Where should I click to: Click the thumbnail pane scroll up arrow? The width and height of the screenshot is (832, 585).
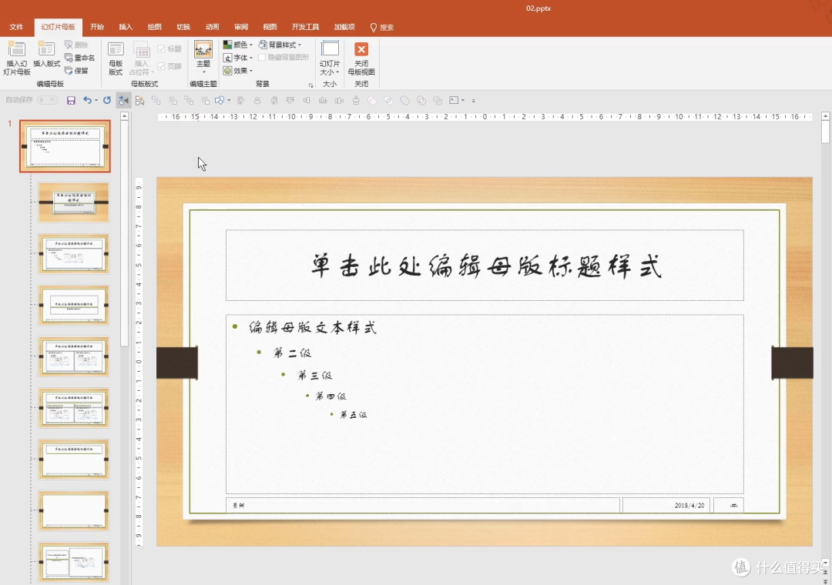[125, 115]
